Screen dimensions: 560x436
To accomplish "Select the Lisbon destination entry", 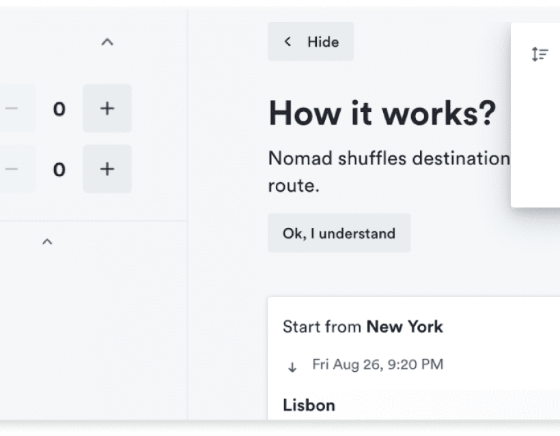I will pos(309,405).
